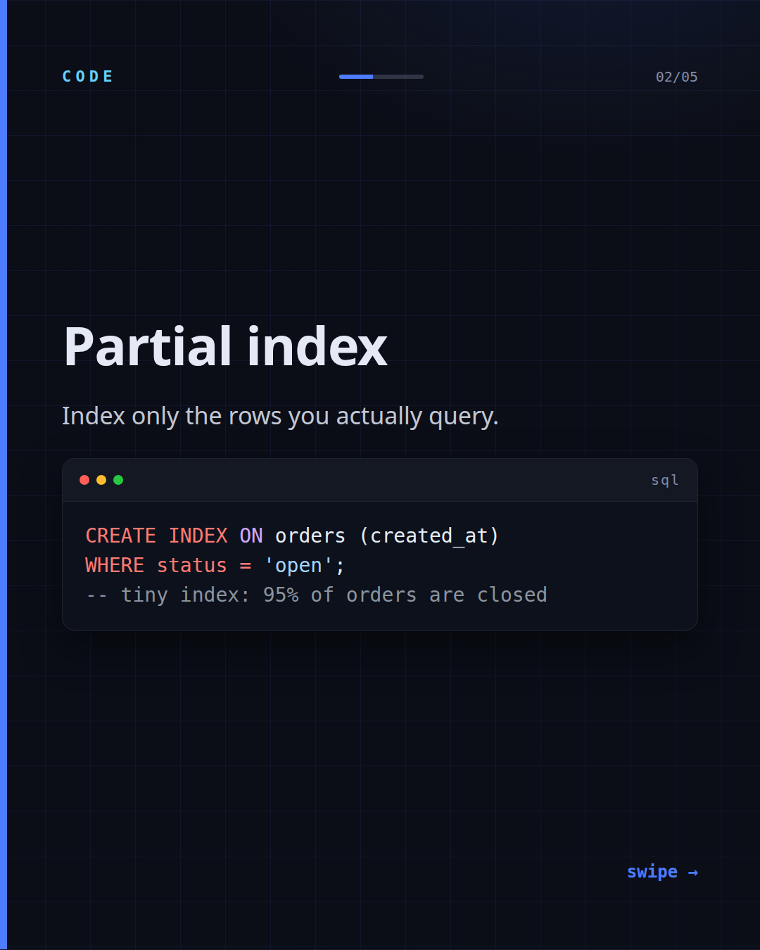Click the slide progress bar
This screenshot has height=950, width=760.
pos(381,77)
